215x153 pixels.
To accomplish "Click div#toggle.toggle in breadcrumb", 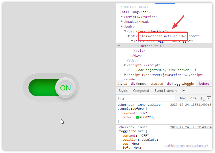I will 180,84.
